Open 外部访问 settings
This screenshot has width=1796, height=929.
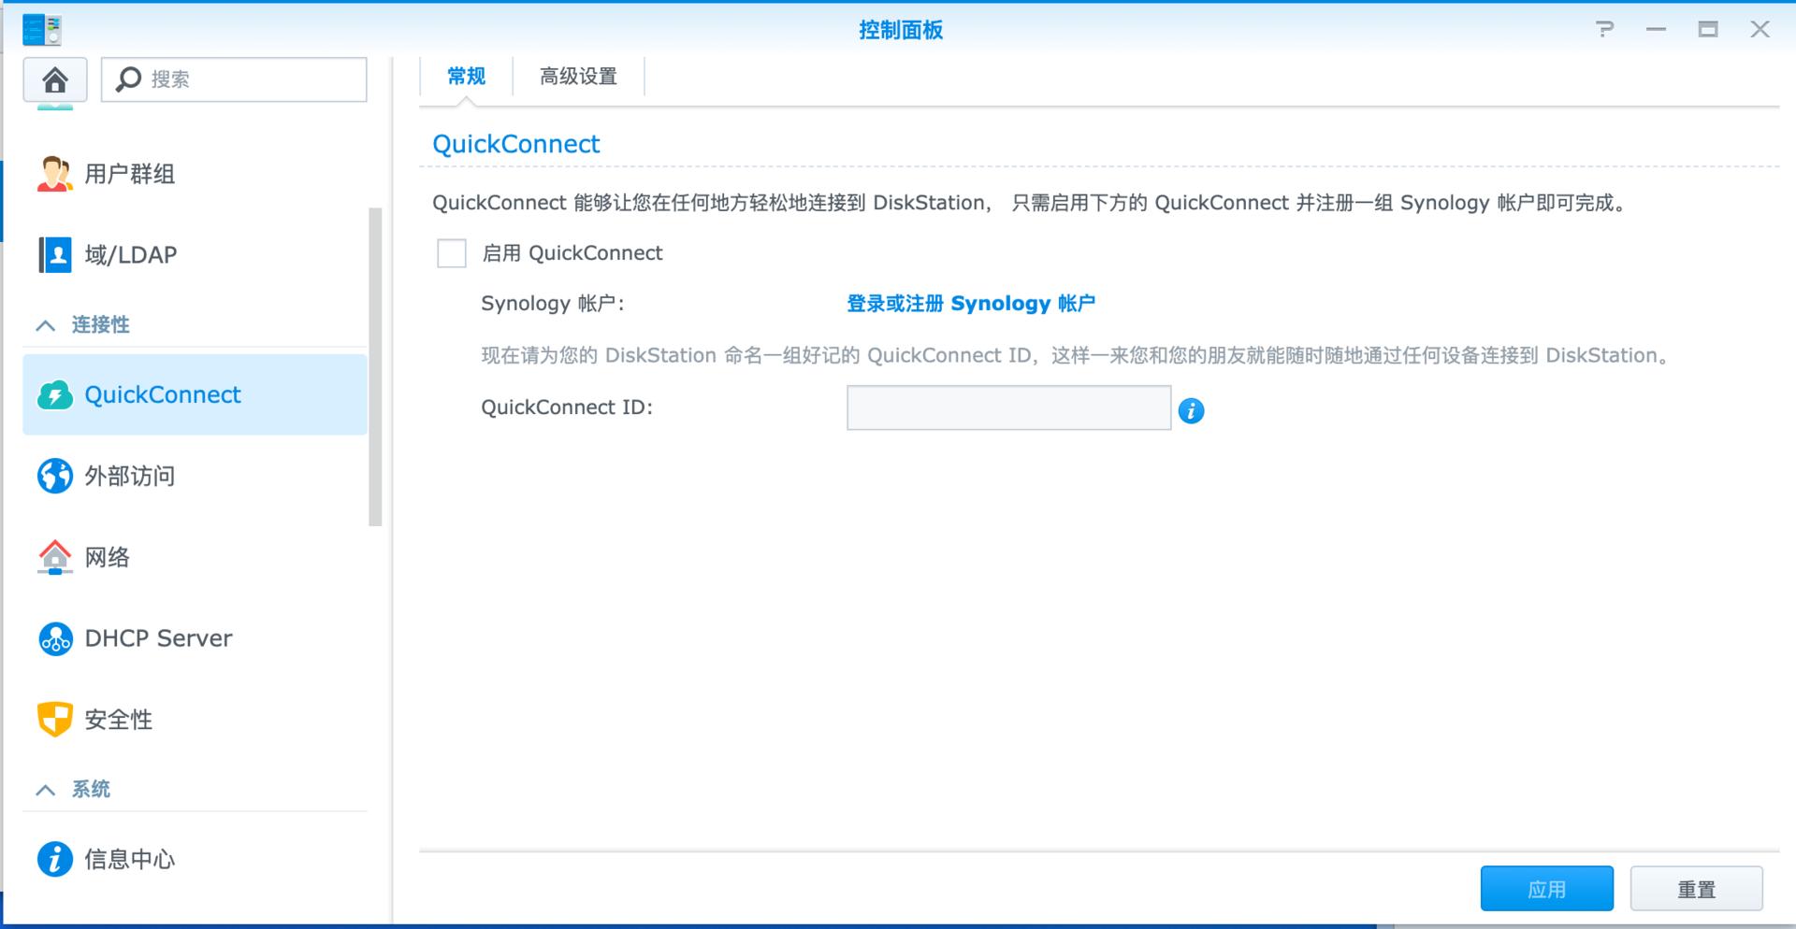pos(128,476)
